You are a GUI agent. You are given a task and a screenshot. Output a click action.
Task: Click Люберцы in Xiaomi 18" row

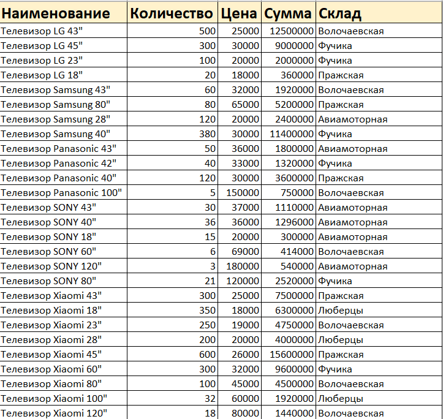tap(379, 310)
